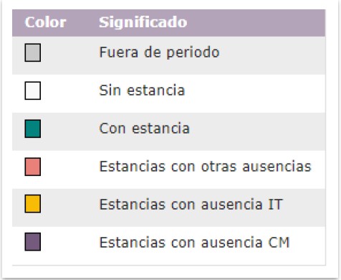341x280 pixels.
Task: Click empty purple header area right of 'Significado'
Action: [x=256, y=23]
